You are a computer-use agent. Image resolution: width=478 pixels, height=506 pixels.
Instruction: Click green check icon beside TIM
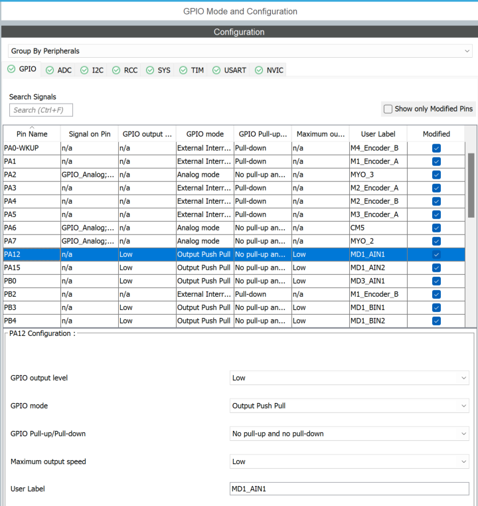[183, 70]
